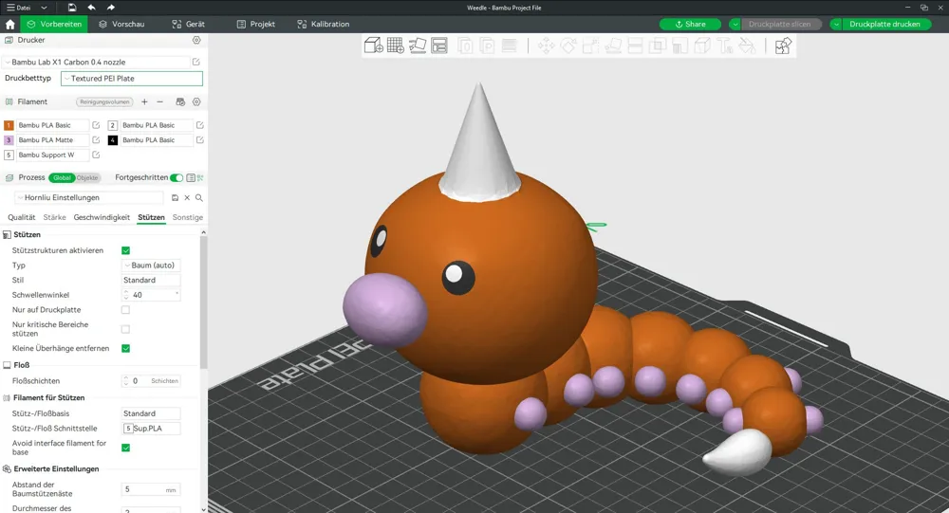Screen dimensions: 949x513
Task: Click the Home icon in top bar
Action: [x=9, y=25]
